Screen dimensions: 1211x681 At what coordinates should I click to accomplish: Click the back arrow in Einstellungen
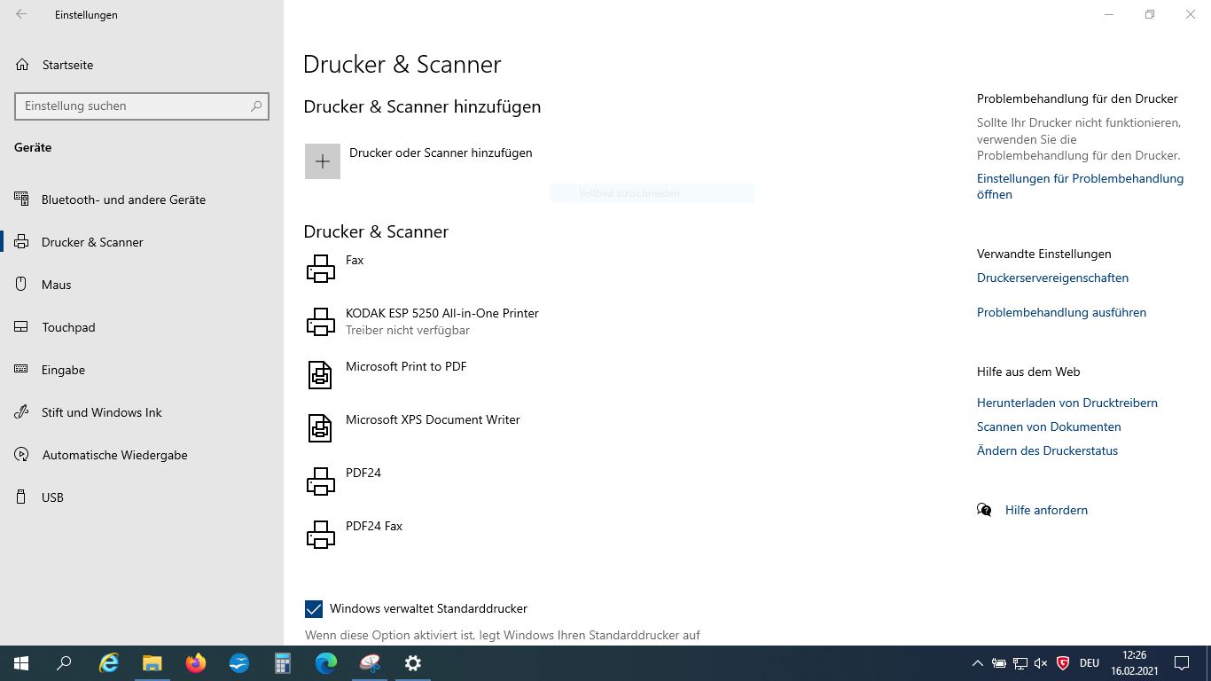click(21, 14)
